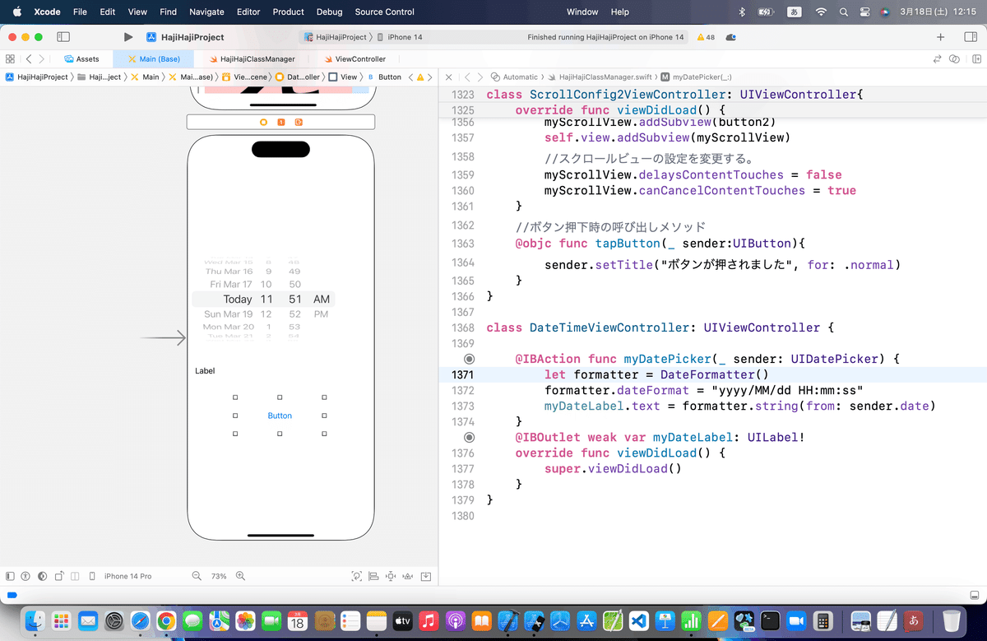Click the IBOutlet connection circle for myDateLabel

click(469, 438)
